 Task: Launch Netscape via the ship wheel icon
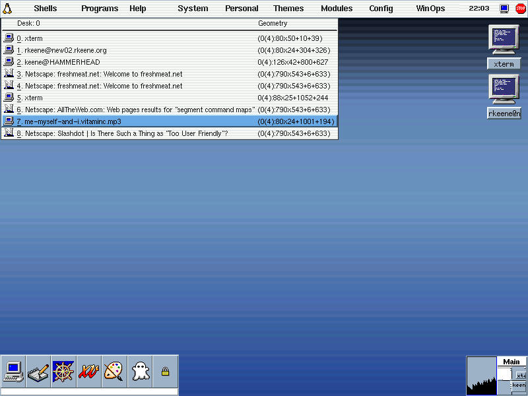pos(63,372)
